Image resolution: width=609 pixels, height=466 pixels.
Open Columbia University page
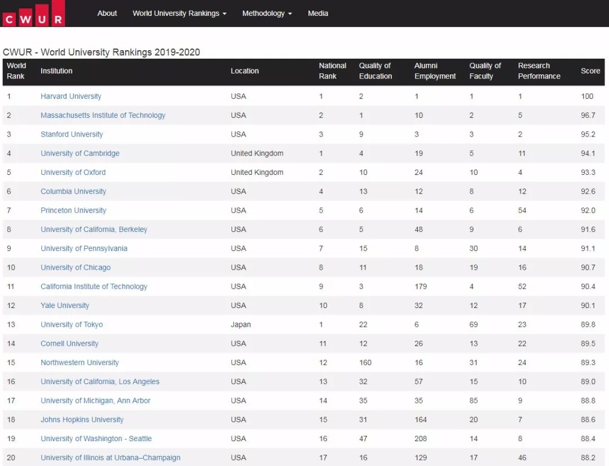tap(73, 192)
